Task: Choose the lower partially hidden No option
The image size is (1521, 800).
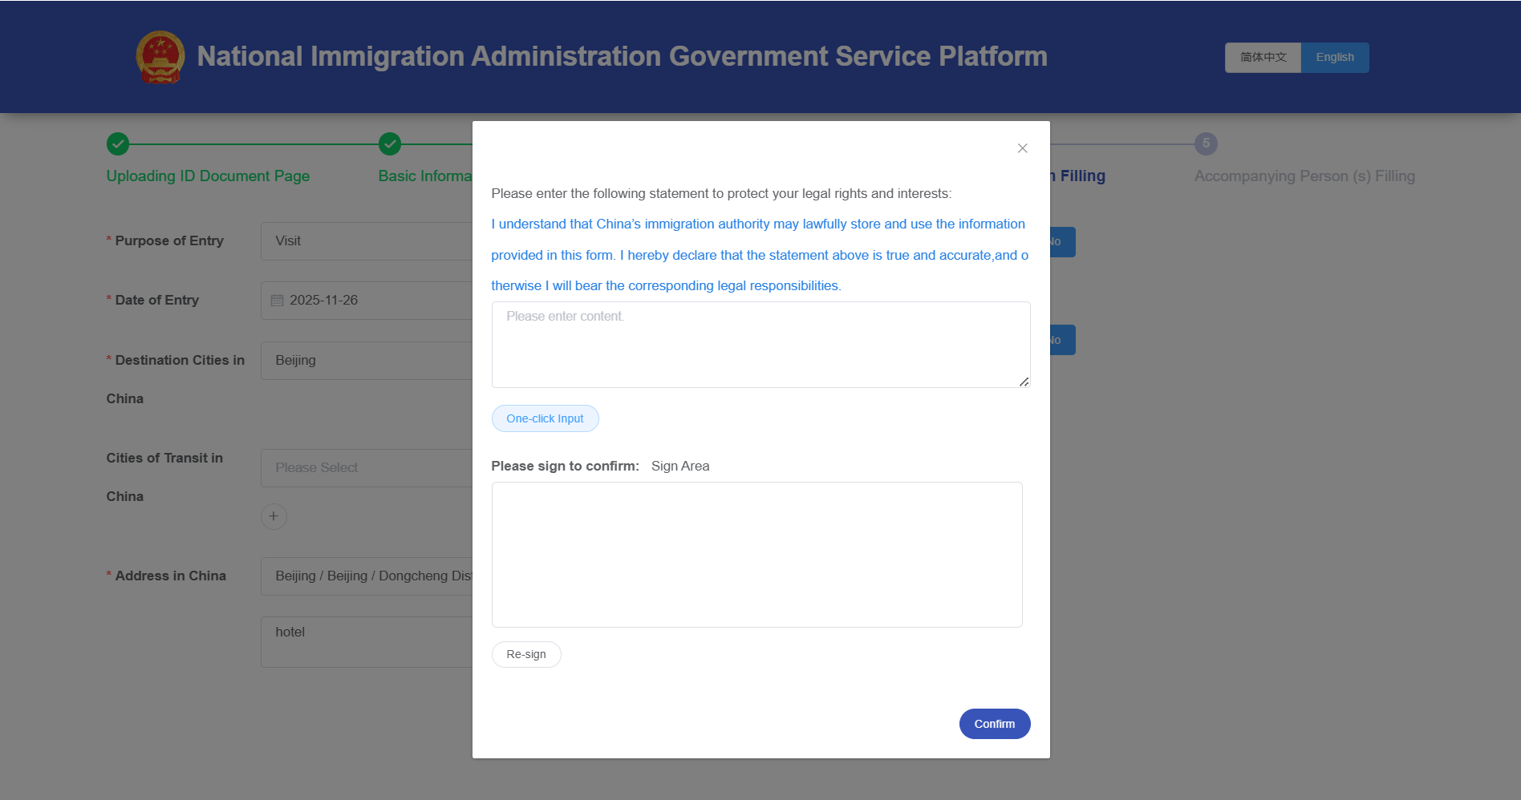Action: click(1061, 341)
